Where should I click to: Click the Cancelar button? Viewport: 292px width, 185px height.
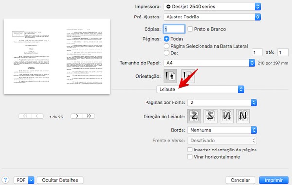[240, 180]
